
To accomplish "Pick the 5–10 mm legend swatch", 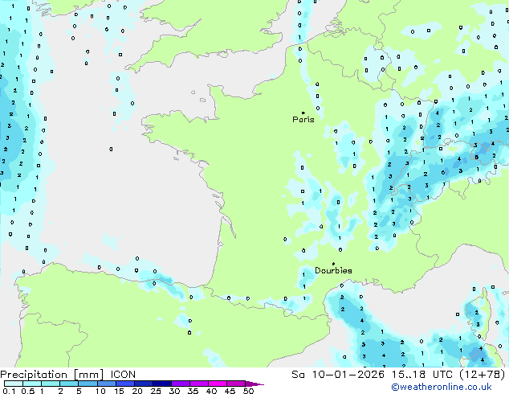I will [88, 384].
